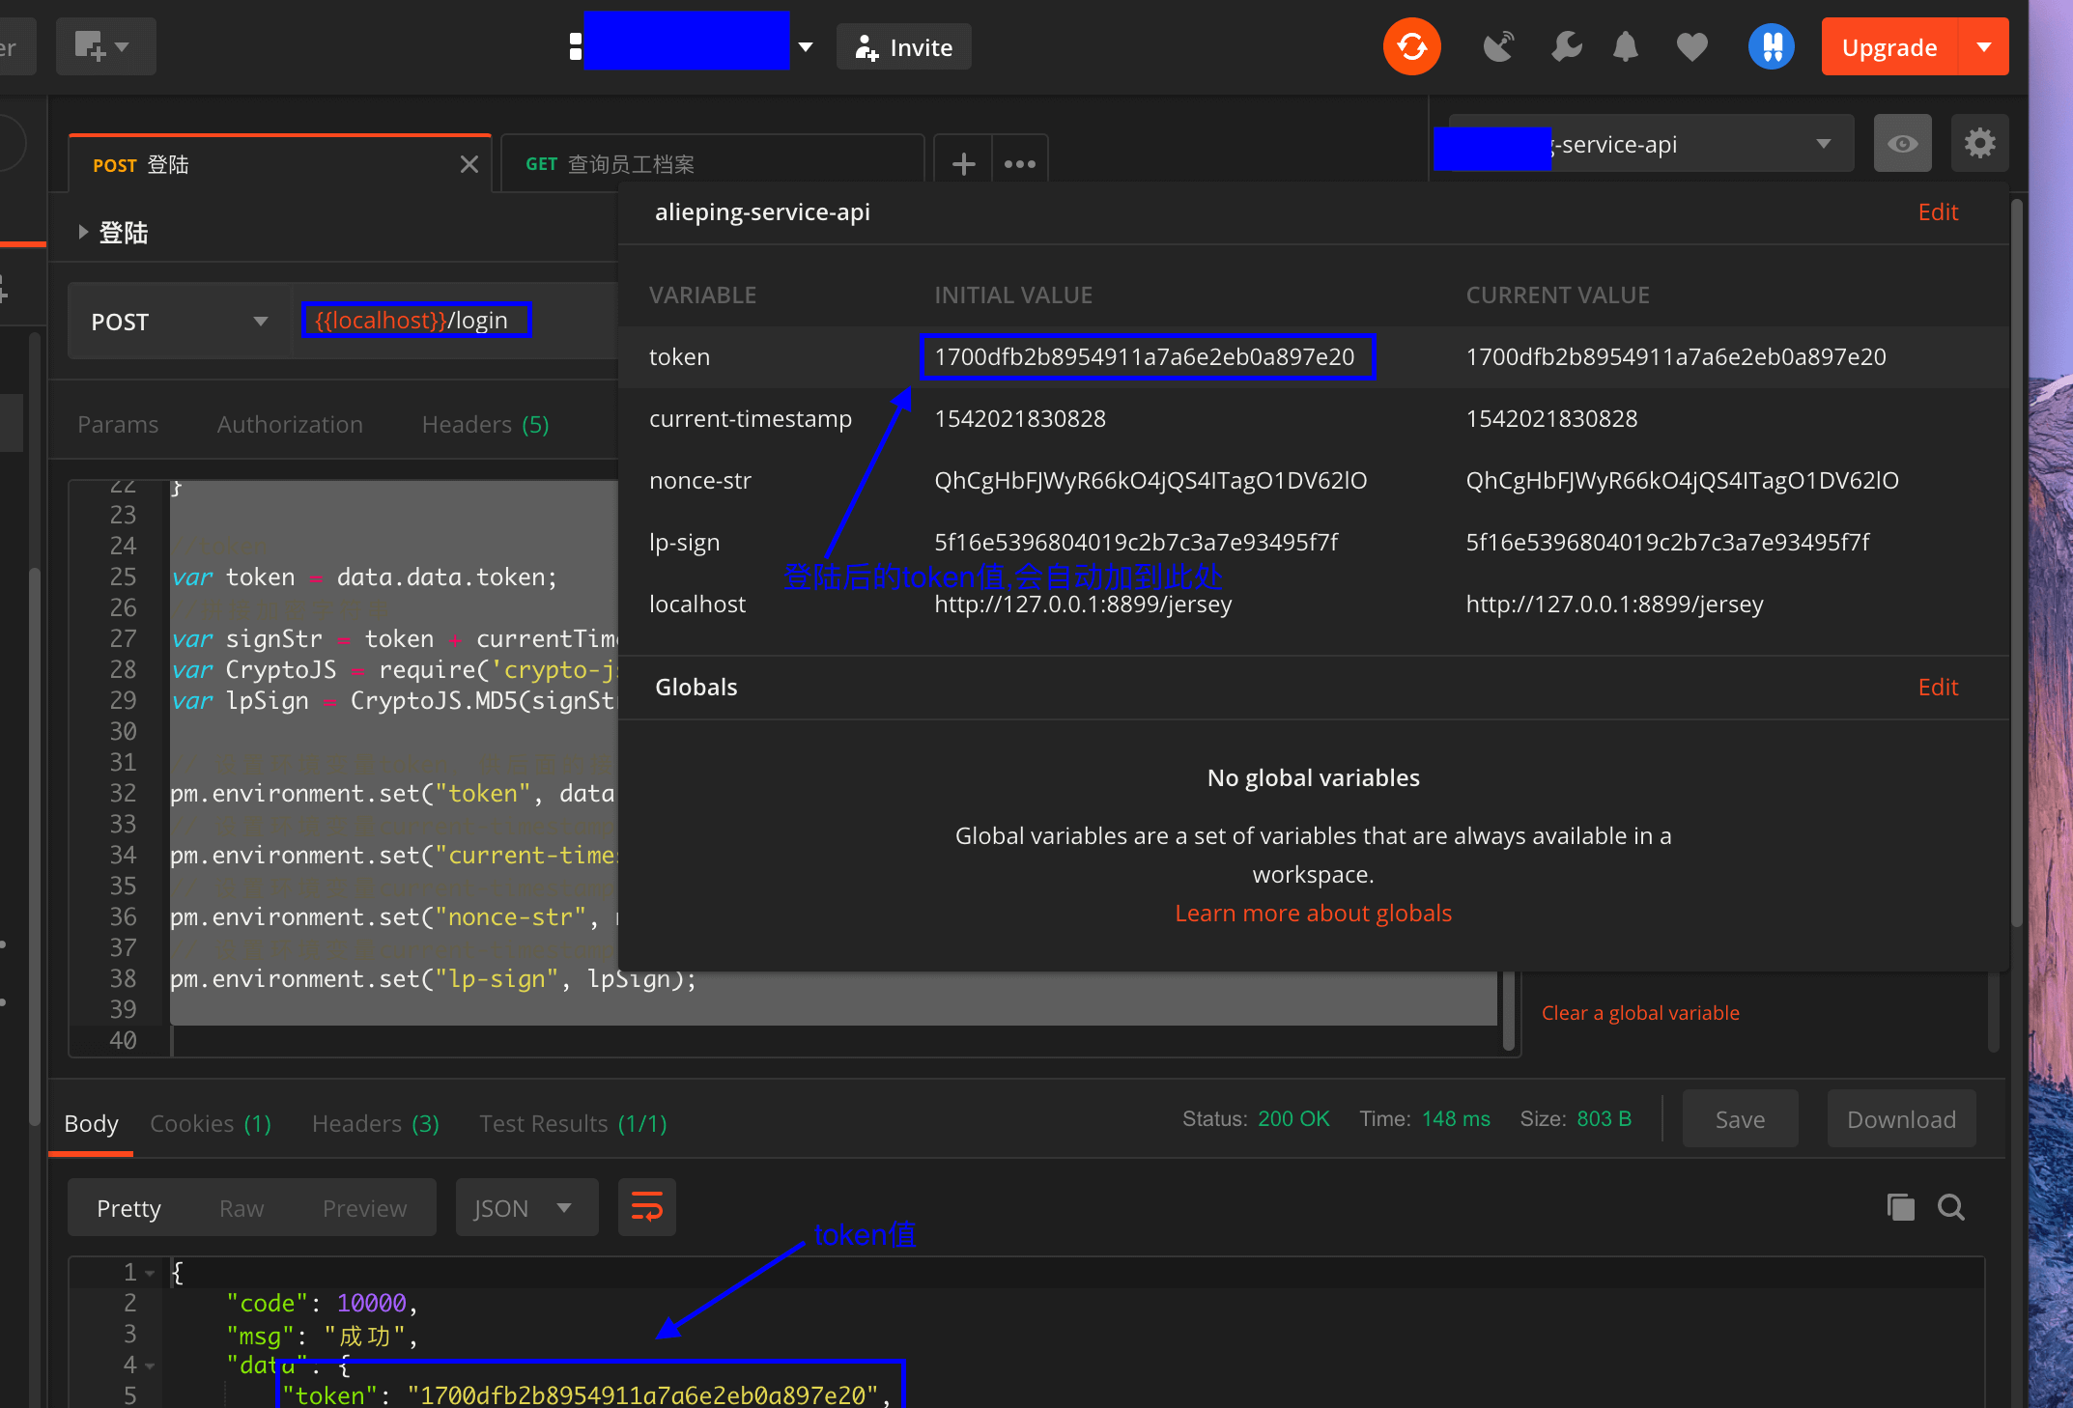This screenshot has height=1408, width=2073.
Task: Save the response with Save button
Action: [x=1740, y=1119]
